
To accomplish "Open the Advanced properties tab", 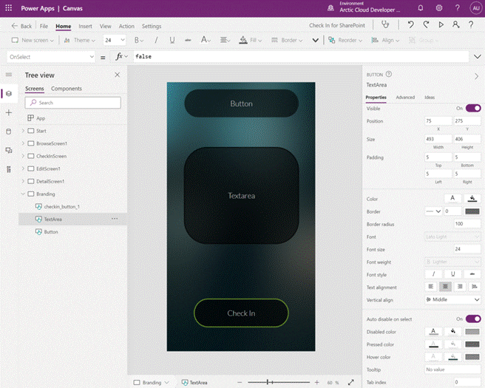I will [x=405, y=98].
